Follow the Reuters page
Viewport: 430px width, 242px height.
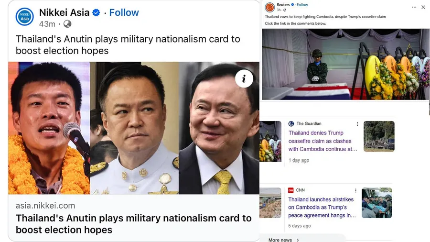[302, 5]
